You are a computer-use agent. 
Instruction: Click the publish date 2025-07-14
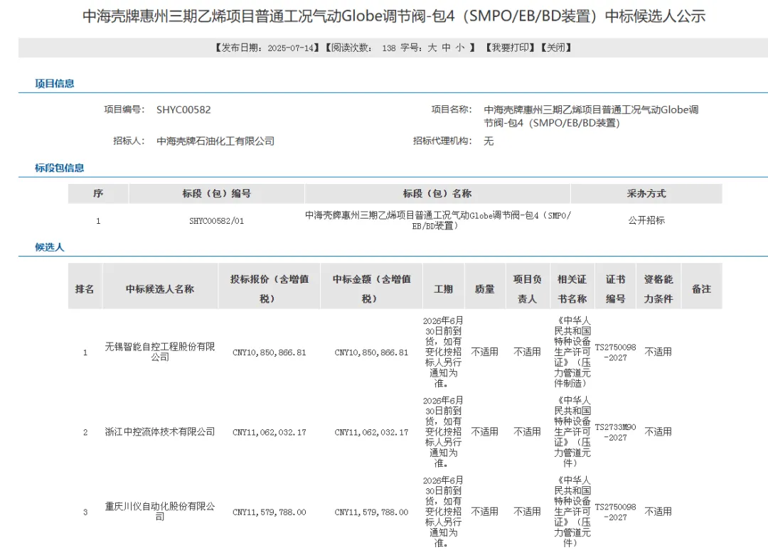pos(290,48)
